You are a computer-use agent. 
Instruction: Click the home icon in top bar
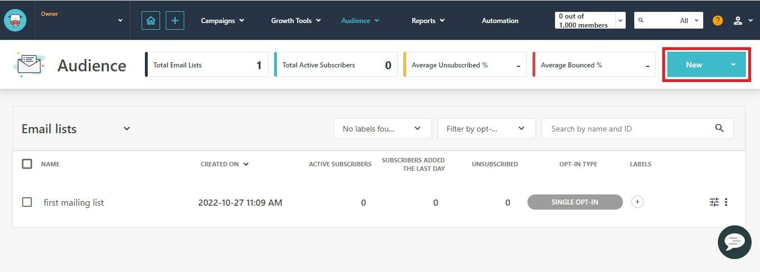(151, 21)
